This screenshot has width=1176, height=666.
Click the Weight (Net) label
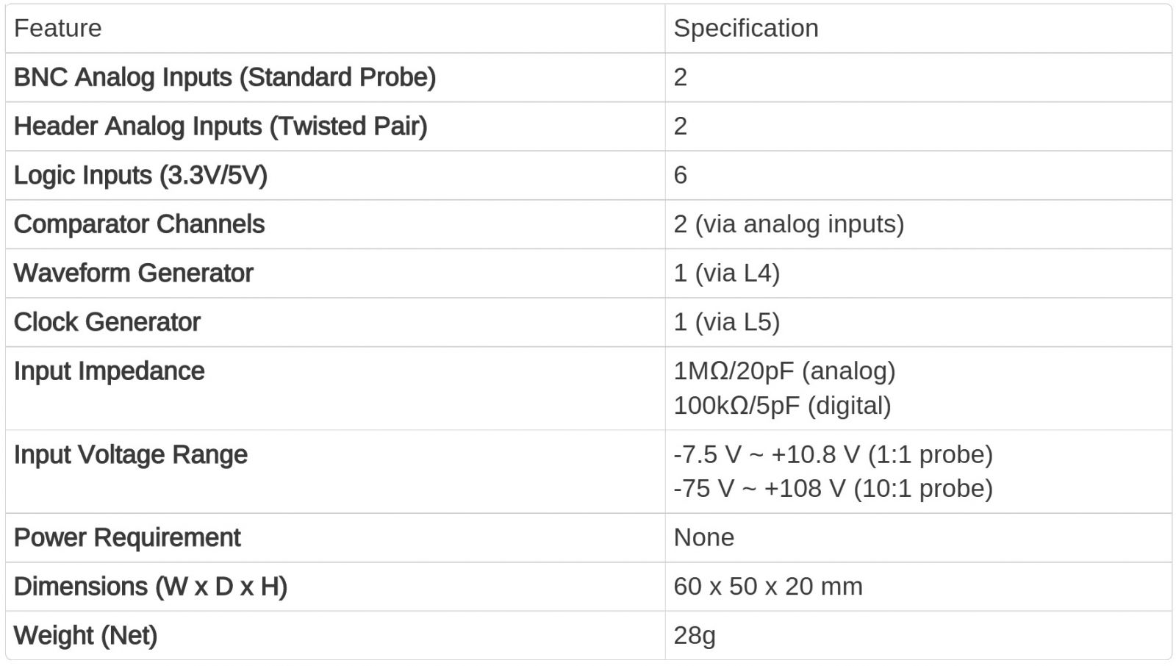click(x=85, y=636)
